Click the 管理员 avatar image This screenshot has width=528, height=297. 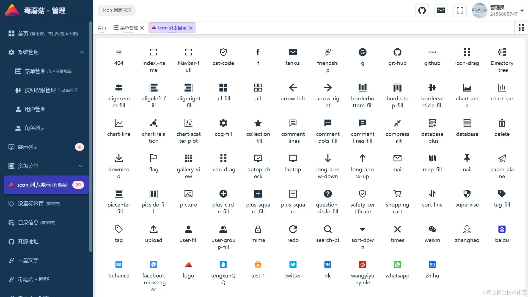[x=479, y=10]
